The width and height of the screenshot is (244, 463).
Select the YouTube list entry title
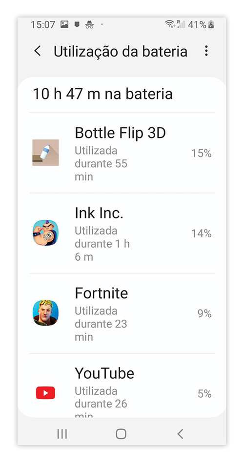[x=104, y=373]
